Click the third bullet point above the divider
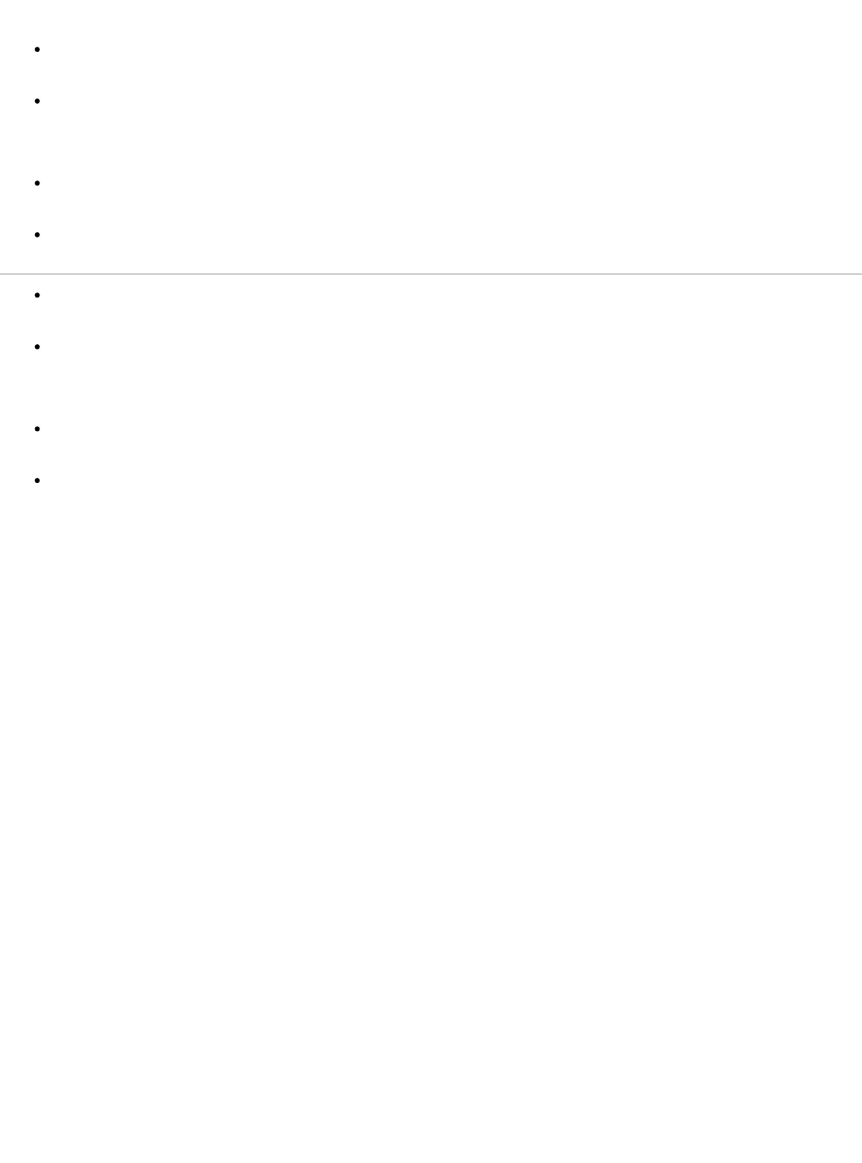Screen dimensions: 862x1163 pyautogui.click(x=38, y=183)
